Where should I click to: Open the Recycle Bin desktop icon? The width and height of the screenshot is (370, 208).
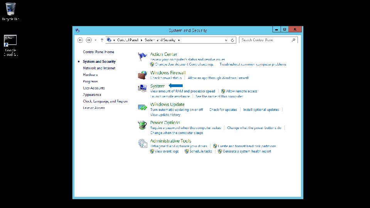point(10,11)
